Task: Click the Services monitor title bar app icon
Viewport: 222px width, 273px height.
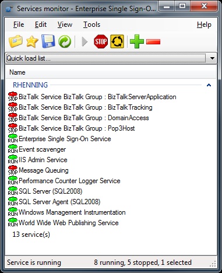Action: click(x=9, y=9)
